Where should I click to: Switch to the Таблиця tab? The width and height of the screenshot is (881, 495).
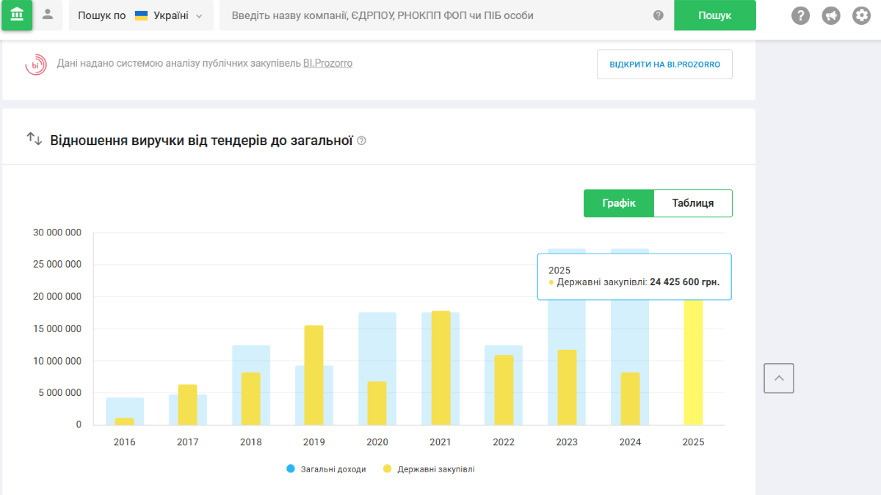692,203
